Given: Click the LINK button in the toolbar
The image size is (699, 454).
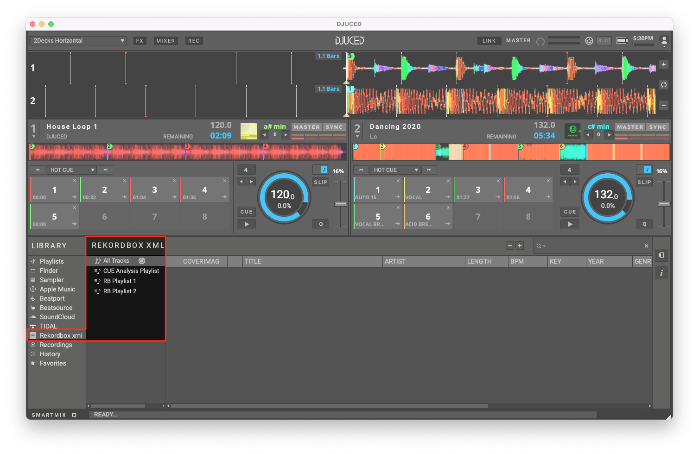Looking at the screenshot, I should tap(489, 40).
